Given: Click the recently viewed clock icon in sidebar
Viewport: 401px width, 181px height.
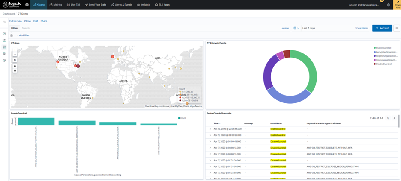Looking at the screenshot, I should pos(4,22).
